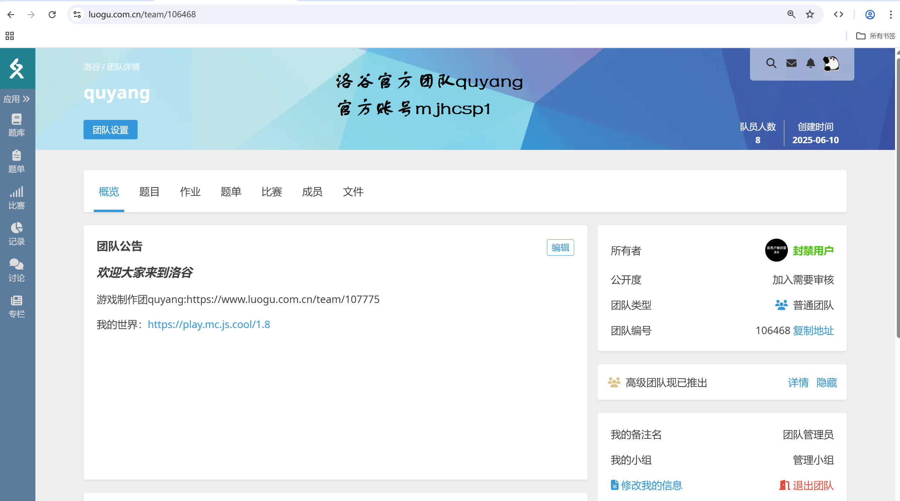Viewport: 900px width, 501px height.
Task: Open the user avatar menu
Action: pyautogui.click(x=831, y=64)
